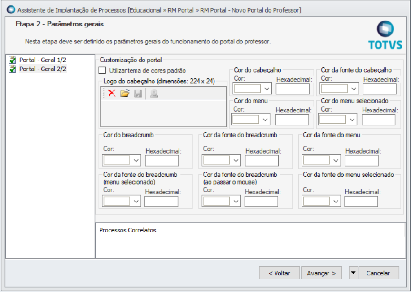411x292 pixels.
Task: Click checkmark icon beside Portal - Geral 1/2
Action: (13, 60)
